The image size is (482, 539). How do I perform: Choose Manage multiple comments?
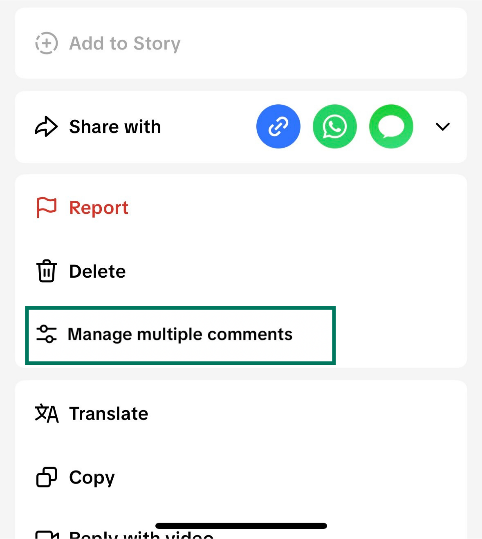pos(180,334)
